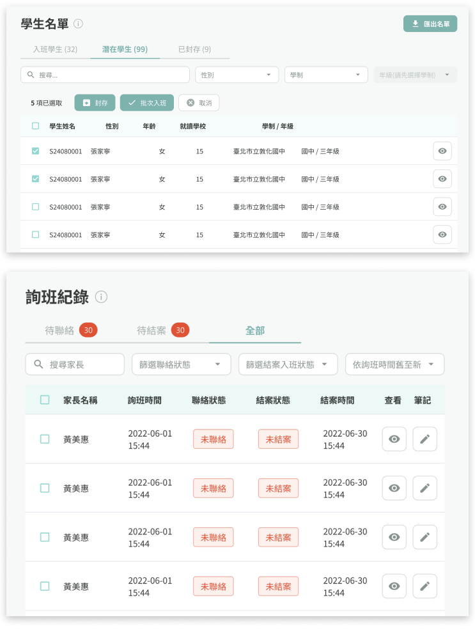This screenshot has height=629, width=475.
Task: Click the info icon beside 學生名單 title
Action: (79, 24)
